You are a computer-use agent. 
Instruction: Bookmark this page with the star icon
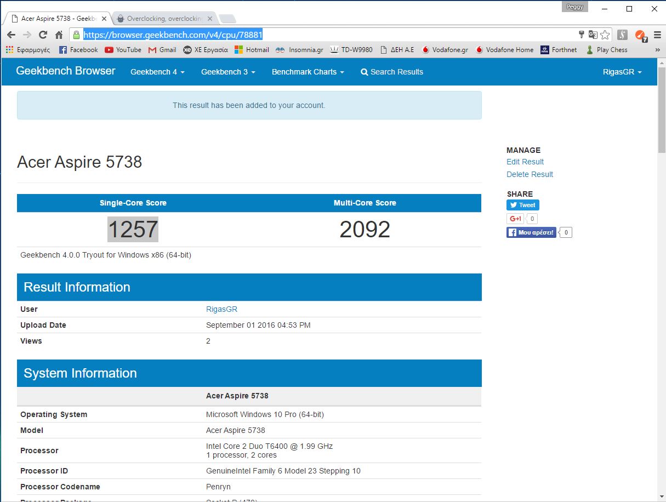(x=605, y=35)
